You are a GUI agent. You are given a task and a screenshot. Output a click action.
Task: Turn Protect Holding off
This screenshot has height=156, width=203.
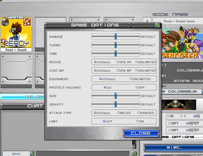137,88
